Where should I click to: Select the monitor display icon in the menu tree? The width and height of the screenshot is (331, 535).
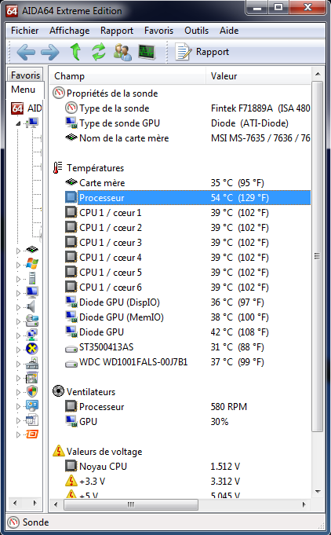pyautogui.click(x=32, y=292)
